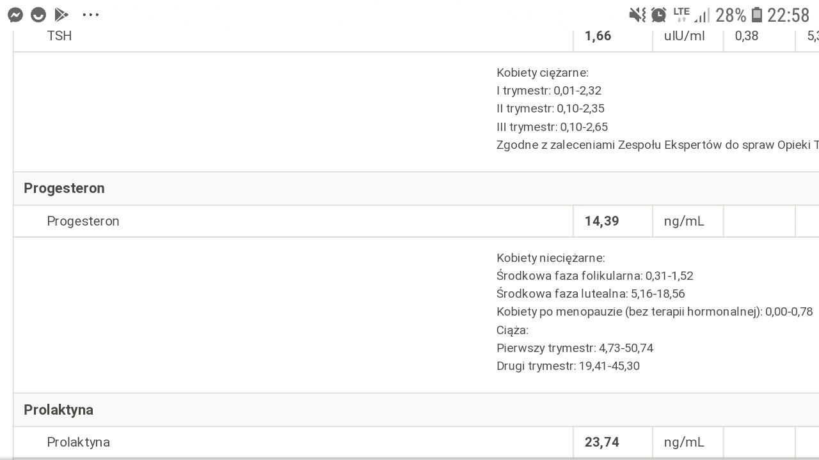Click the Progesteron test name row
This screenshot has width=819, height=460.
(83, 221)
